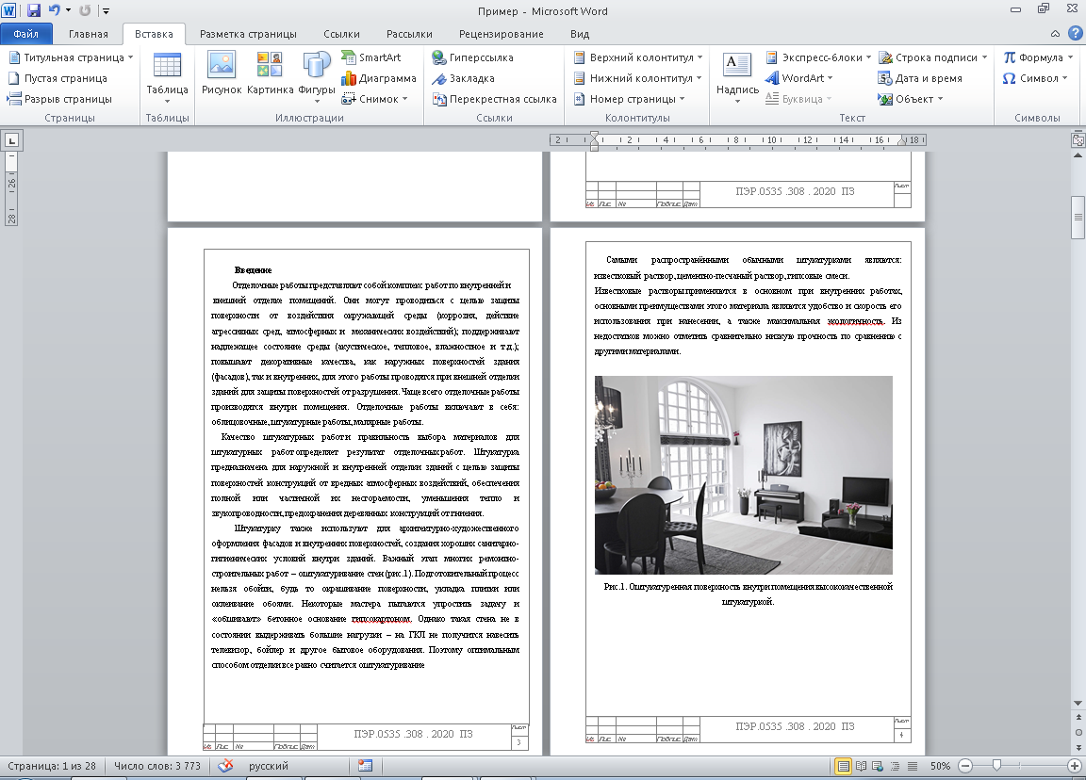Open the Строка подписи dropdown
This screenshot has width=1086, height=780.
click(932, 57)
